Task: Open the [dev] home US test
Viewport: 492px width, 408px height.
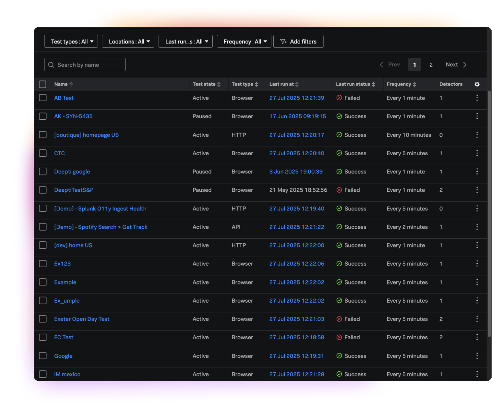Action: click(73, 245)
